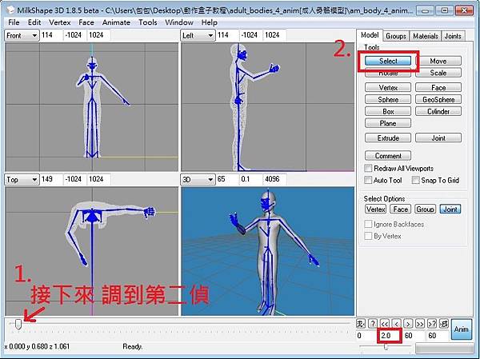The width and height of the screenshot is (480, 359).
Task: Click the Box primitive button
Action: [388, 111]
